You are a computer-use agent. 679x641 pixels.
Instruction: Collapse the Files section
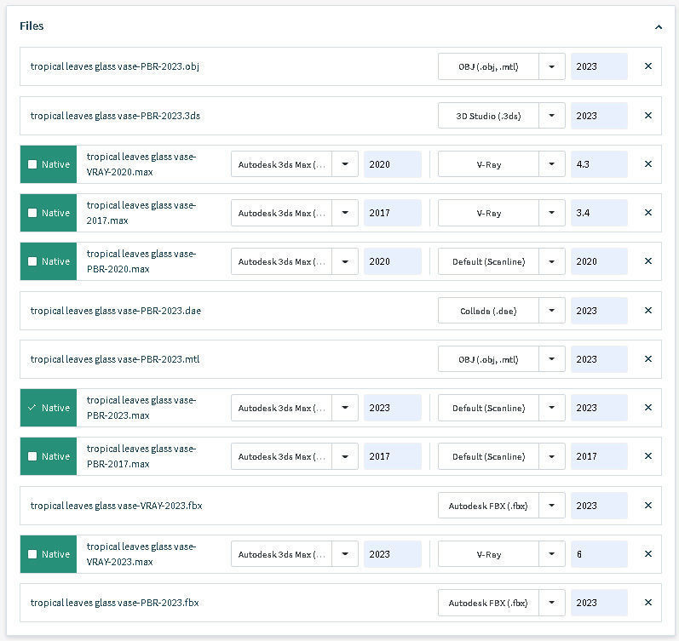click(658, 26)
